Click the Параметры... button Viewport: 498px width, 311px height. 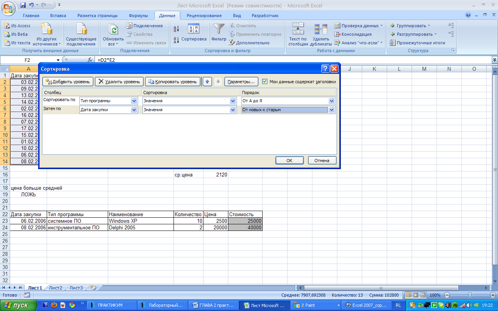pos(241,82)
